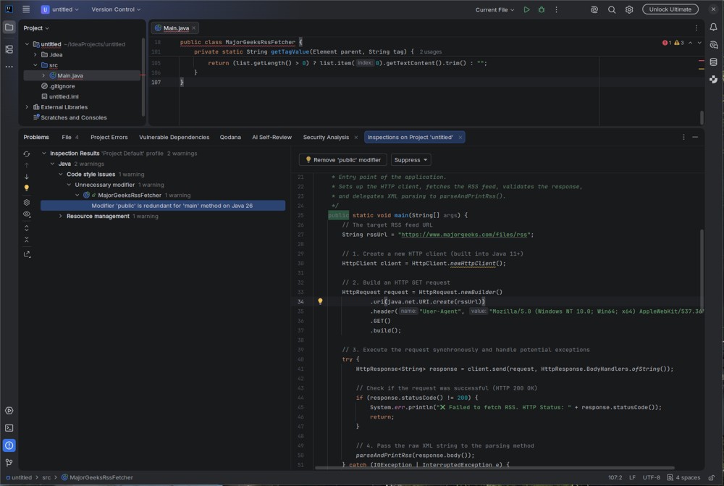Click the Unlock Ultimate button
Screen dimensions: 724x486
(x=670, y=9)
